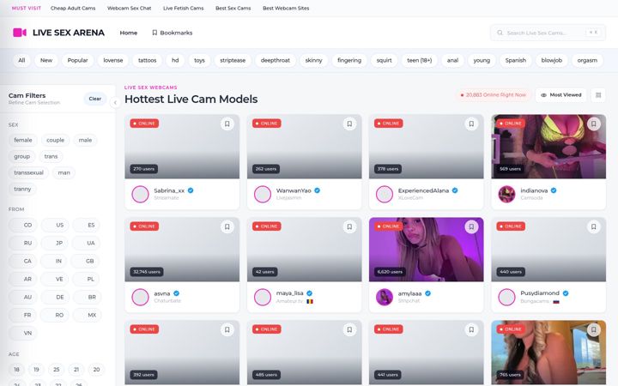The height and width of the screenshot is (386, 618).
Task: Toggle the age 18 filter chip
Action: 16,370
